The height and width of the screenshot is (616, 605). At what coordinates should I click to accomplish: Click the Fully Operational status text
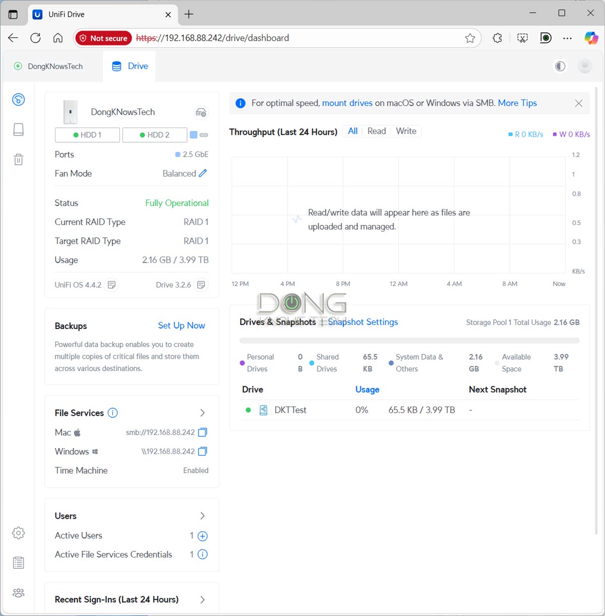pyautogui.click(x=177, y=203)
